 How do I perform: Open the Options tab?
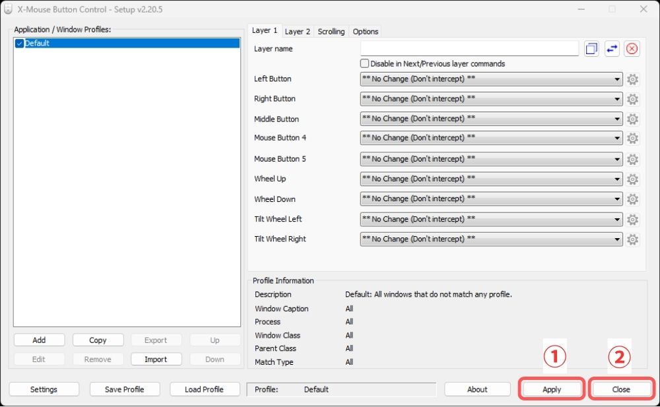point(366,32)
